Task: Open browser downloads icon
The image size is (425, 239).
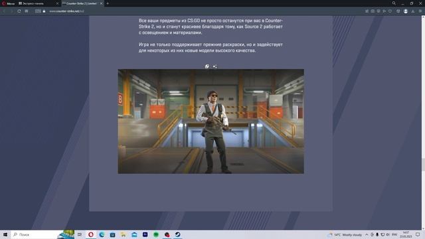Action: click(x=413, y=11)
